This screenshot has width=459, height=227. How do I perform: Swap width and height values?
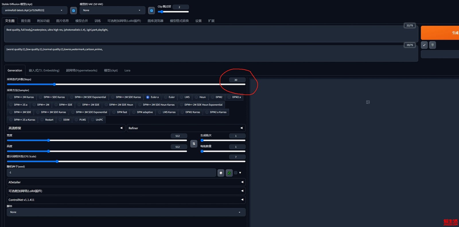pos(194,144)
